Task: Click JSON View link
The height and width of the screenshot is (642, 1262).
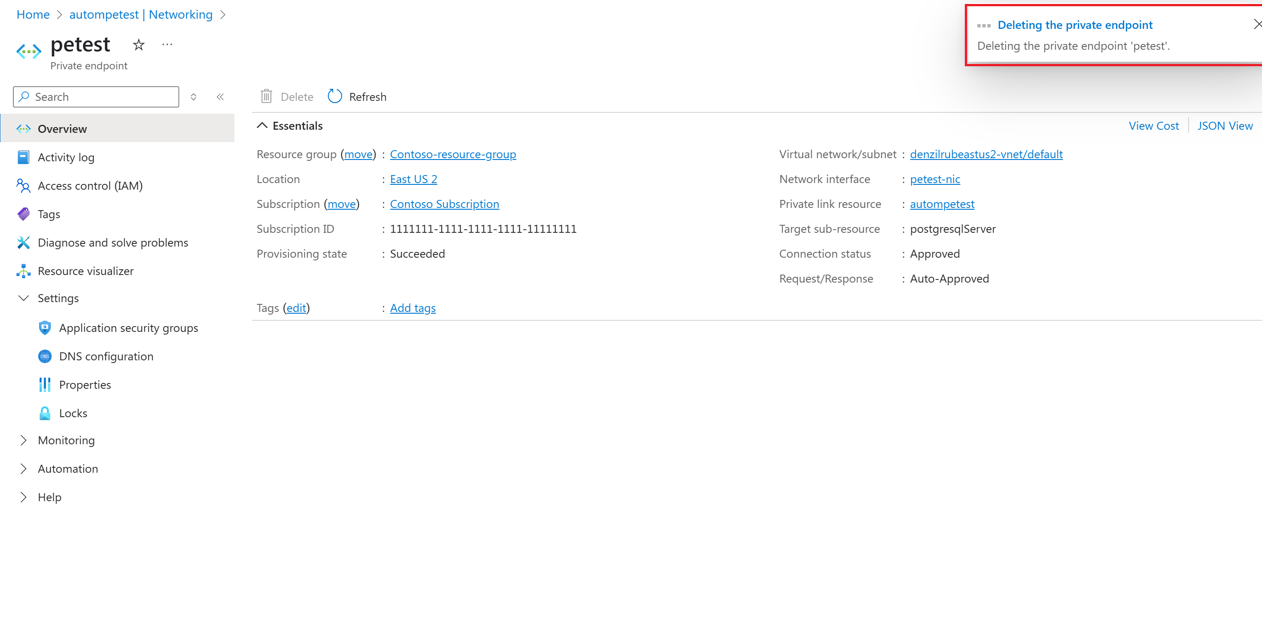Action: [1225, 126]
